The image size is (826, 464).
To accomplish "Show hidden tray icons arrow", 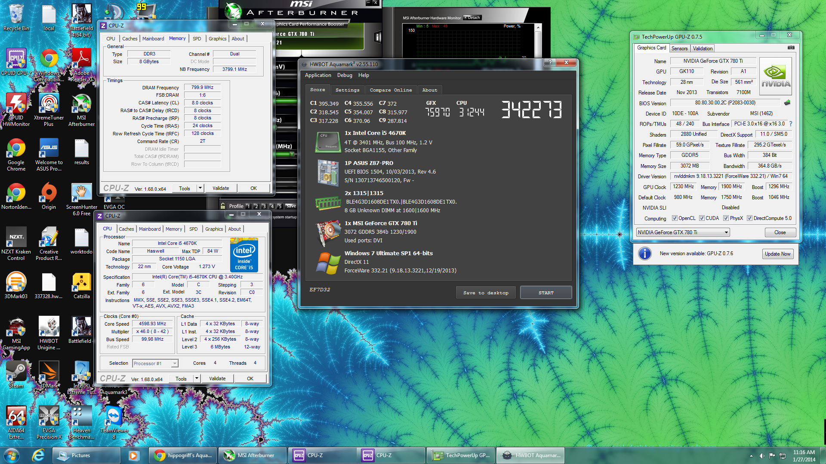I will (x=751, y=456).
